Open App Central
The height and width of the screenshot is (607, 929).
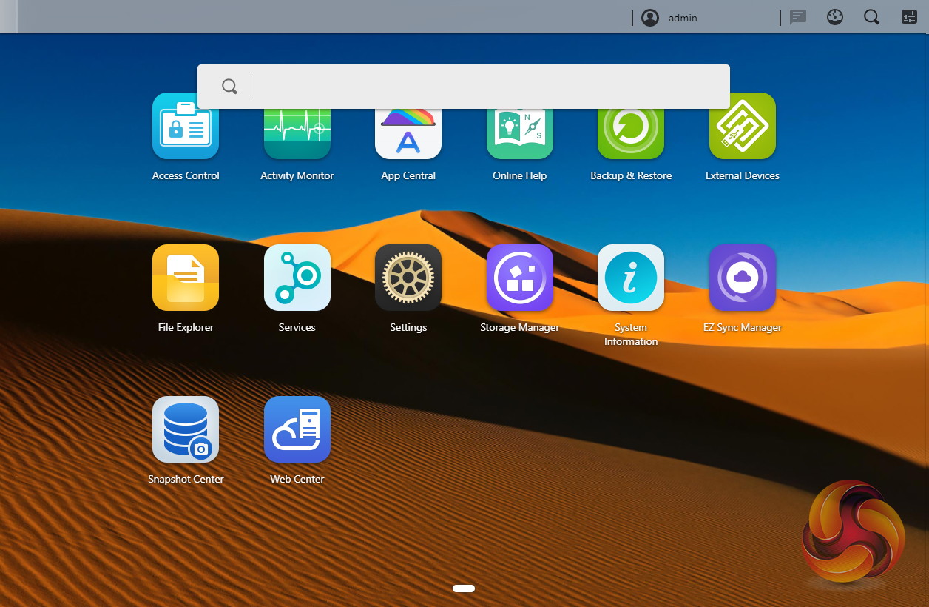(408, 133)
